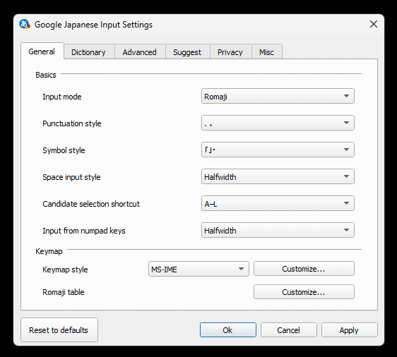
Task: Switch to the Dictionary tab
Action: point(88,52)
